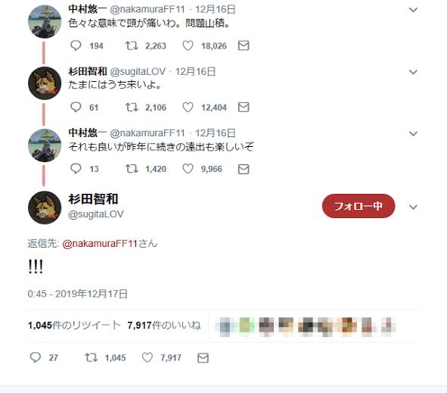Screen dimensions: 447x393
Task: Reply to the tweet with 194 replies
Action: point(76,45)
